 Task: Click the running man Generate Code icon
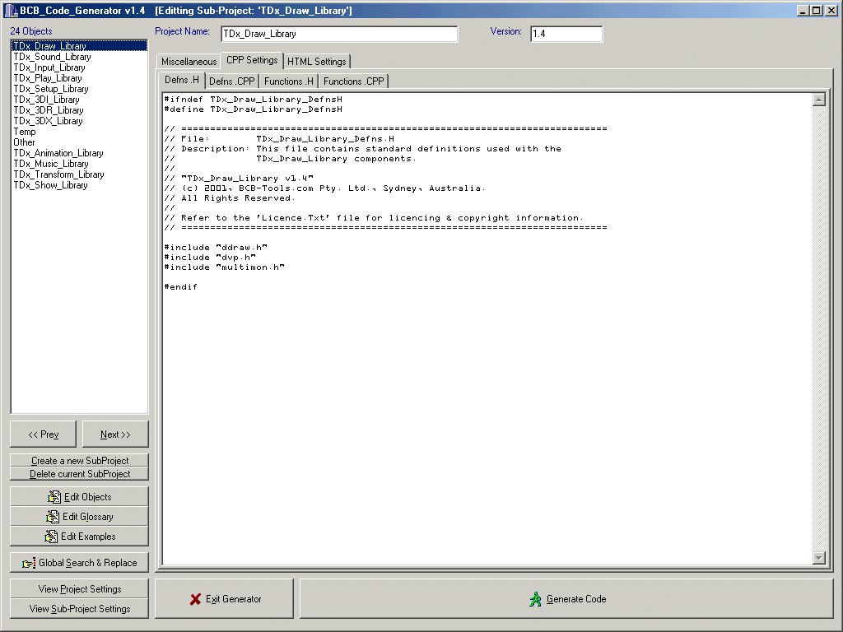click(x=536, y=599)
